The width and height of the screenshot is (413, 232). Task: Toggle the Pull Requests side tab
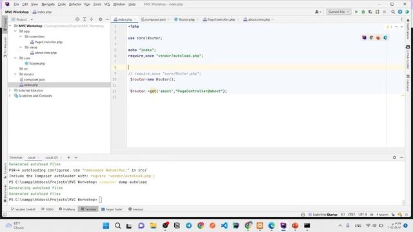5,47
